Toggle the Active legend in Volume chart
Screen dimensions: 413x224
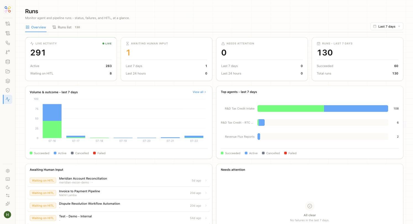click(60, 153)
